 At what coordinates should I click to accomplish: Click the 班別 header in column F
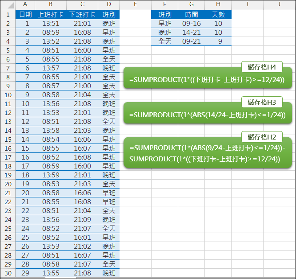click(164, 15)
